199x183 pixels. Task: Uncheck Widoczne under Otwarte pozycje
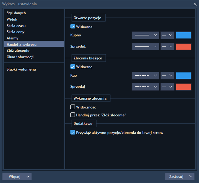pos(73,27)
